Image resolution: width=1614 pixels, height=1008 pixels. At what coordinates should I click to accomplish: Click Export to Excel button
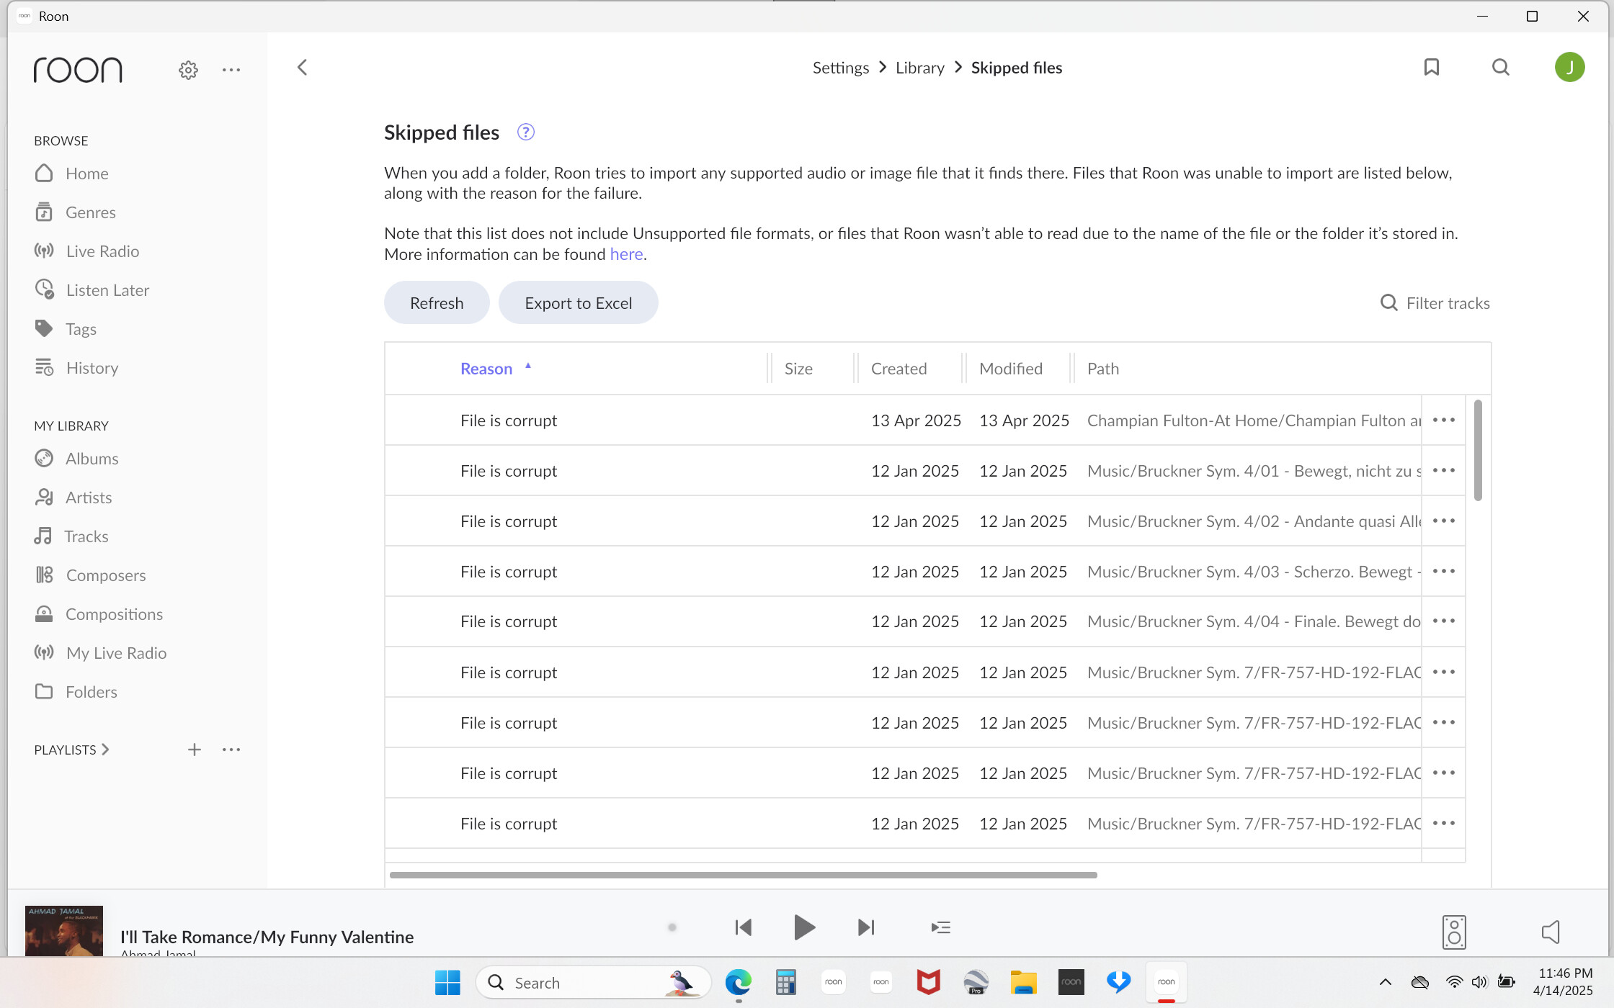(x=578, y=303)
